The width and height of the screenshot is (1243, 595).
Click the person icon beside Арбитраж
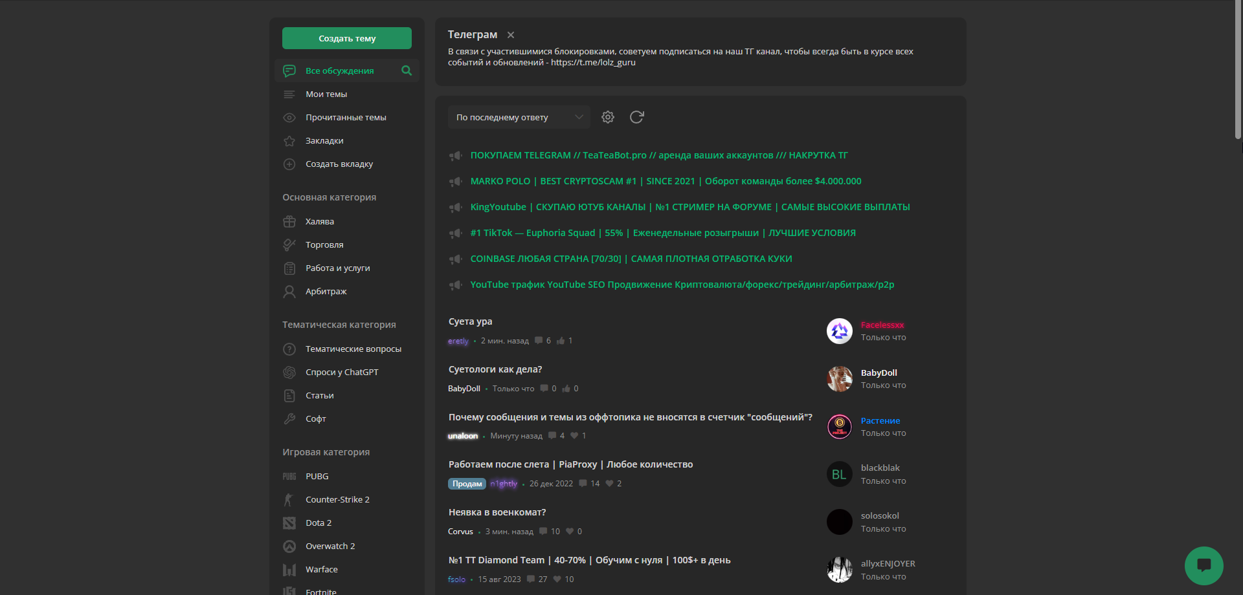289,292
